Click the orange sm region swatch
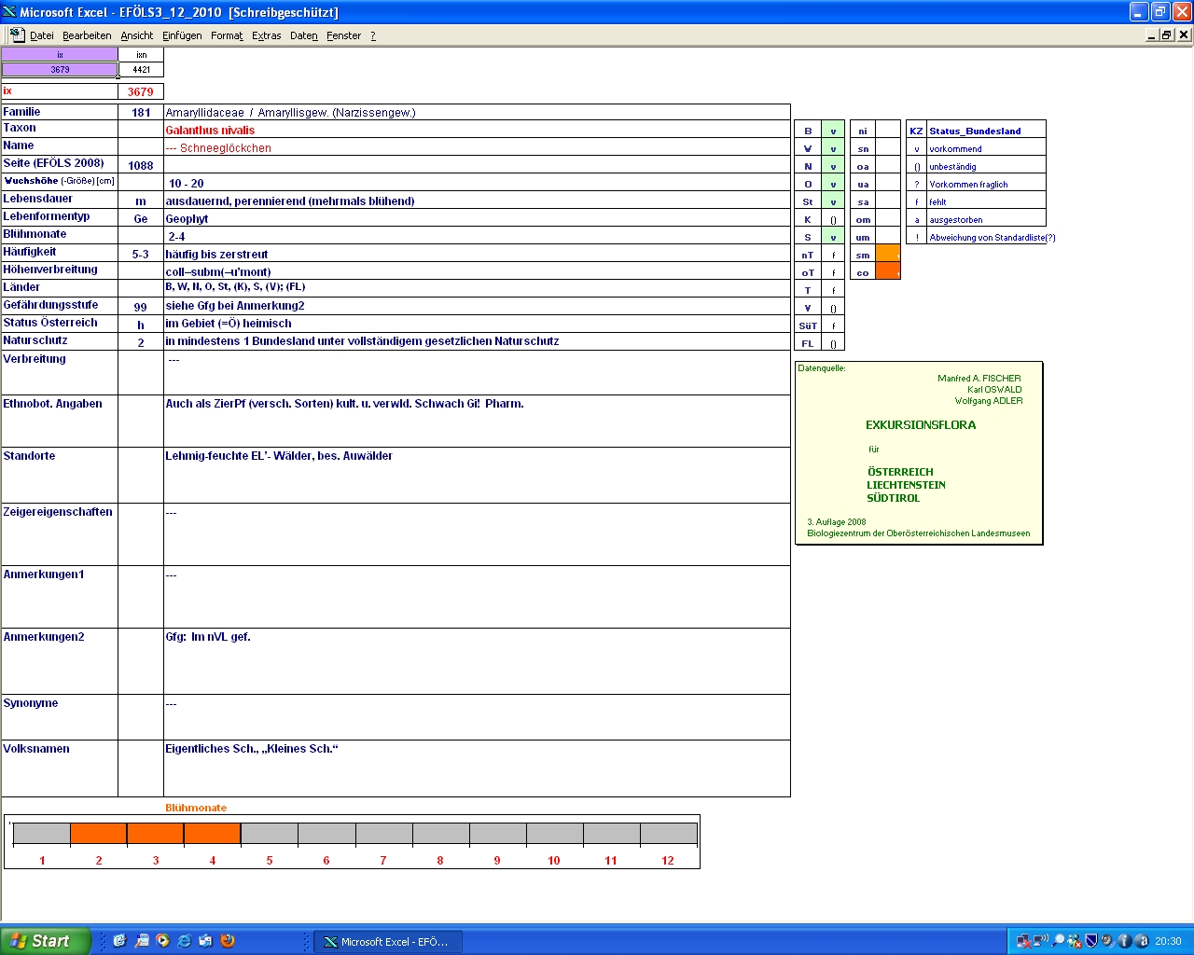The image size is (1194, 955). [x=888, y=254]
